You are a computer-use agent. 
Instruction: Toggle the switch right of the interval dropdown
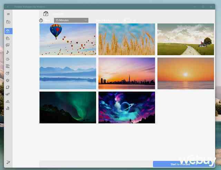coord(127,20)
